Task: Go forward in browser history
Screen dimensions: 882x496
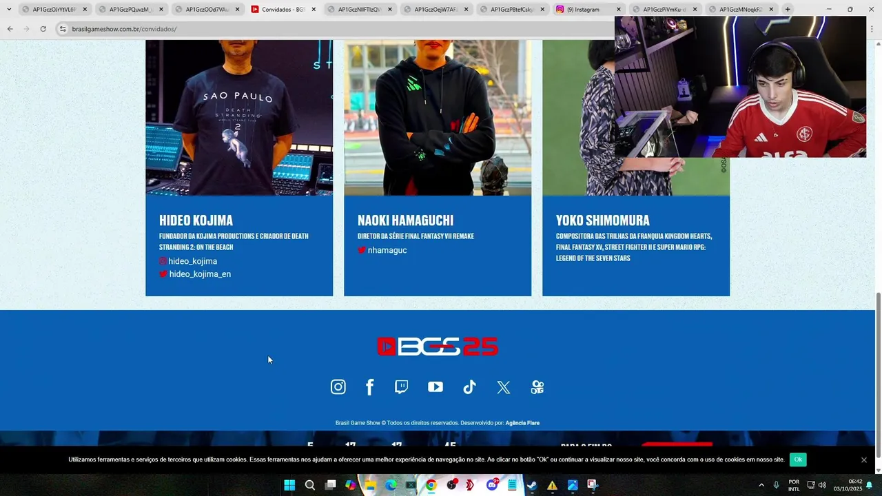Action: (26, 29)
